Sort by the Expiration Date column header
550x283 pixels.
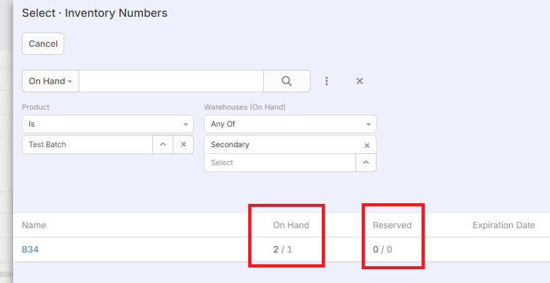coord(503,225)
